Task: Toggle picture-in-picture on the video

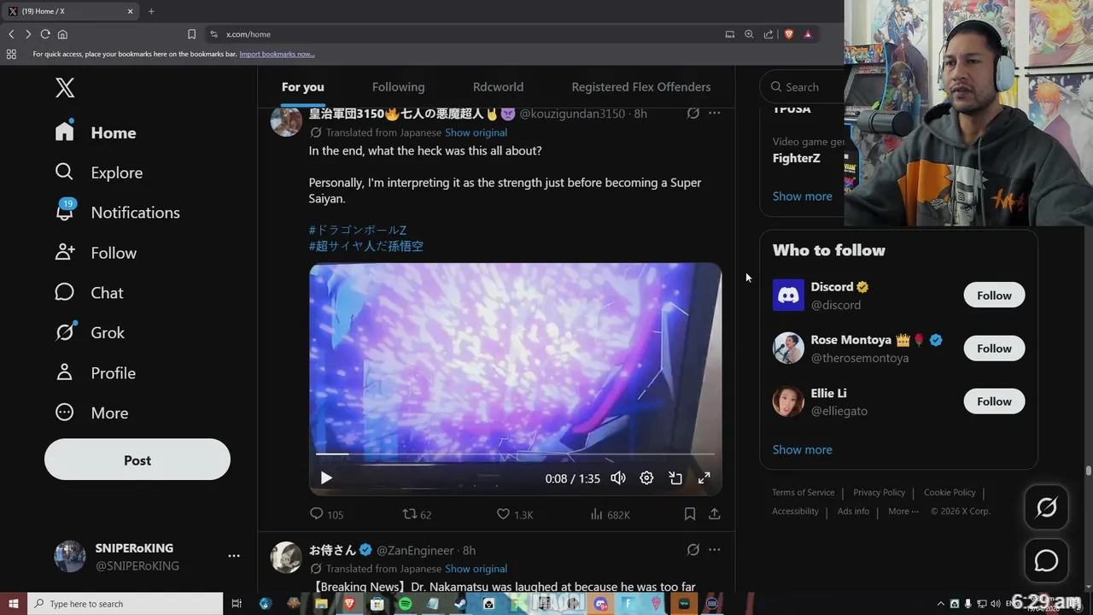Action: [675, 478]
